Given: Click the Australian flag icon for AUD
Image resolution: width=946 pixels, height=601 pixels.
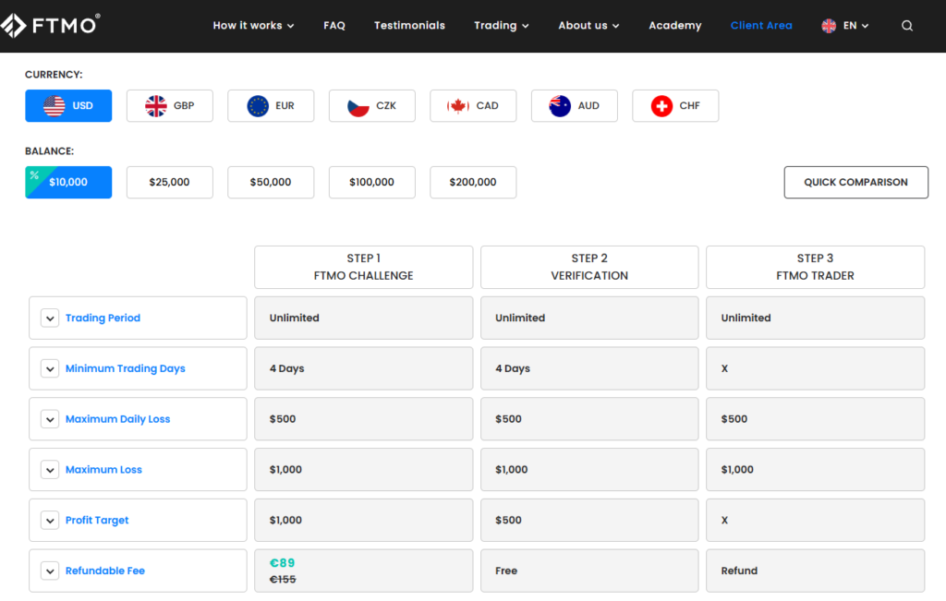Looking at the screenshot, I should click(560, 106).
